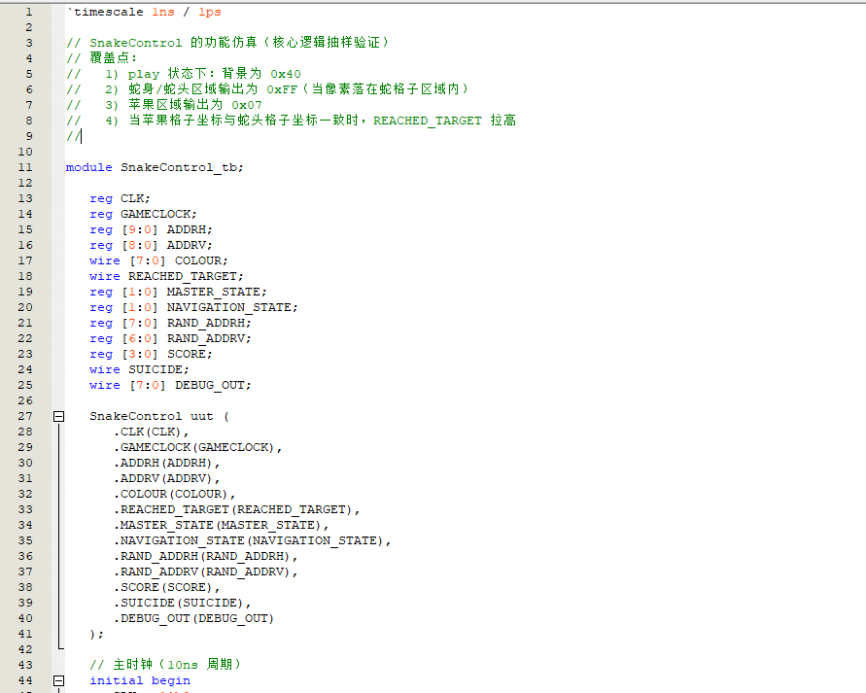Click line number 27 in the gutter
Screen dimensions: 866x693
[x=25, y=416]
